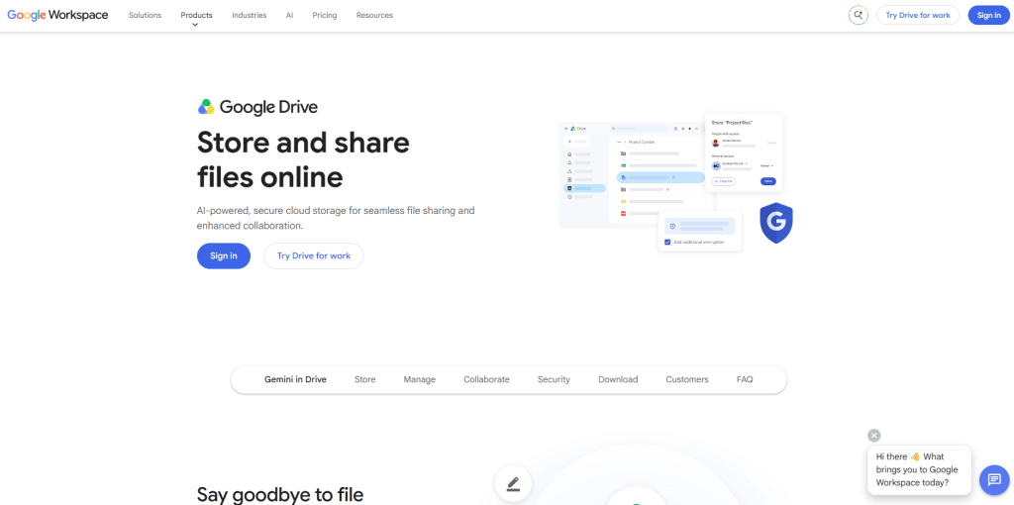Viewport: 1014px width, 505px height.
Task: Open the Gemini search icon in header
Action: coord(859,15)
